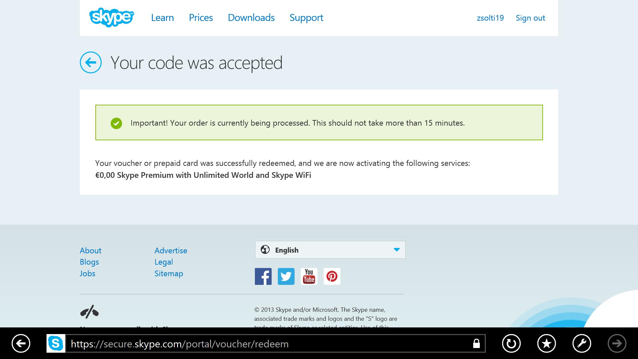Open Skype's Facebook page icon
638x359 pixels.
click(263, 276)
